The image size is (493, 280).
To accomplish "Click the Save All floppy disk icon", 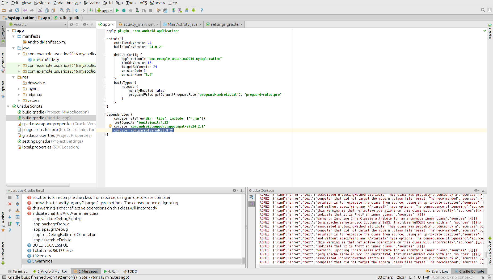I will (10, 10).
